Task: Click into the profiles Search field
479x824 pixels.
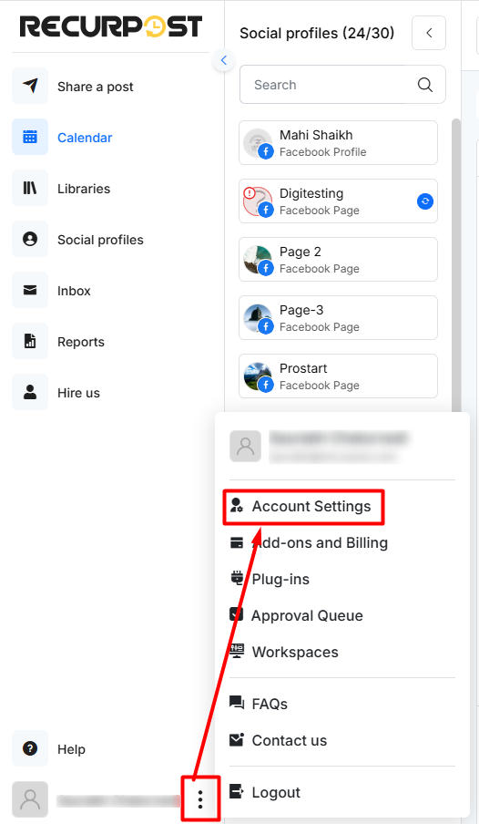Action: pyautogui.click(x=342, y=85)
